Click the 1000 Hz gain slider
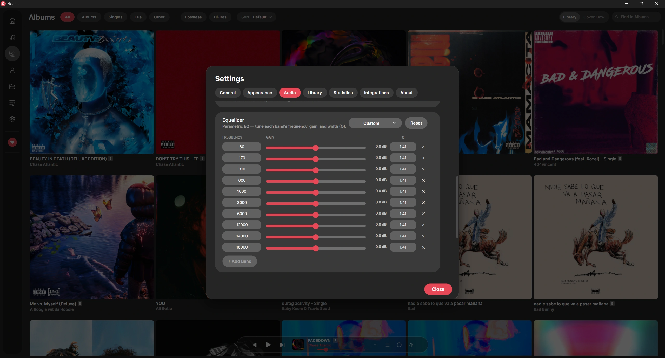The image size is (665, 358). click(x=316, y=192)
